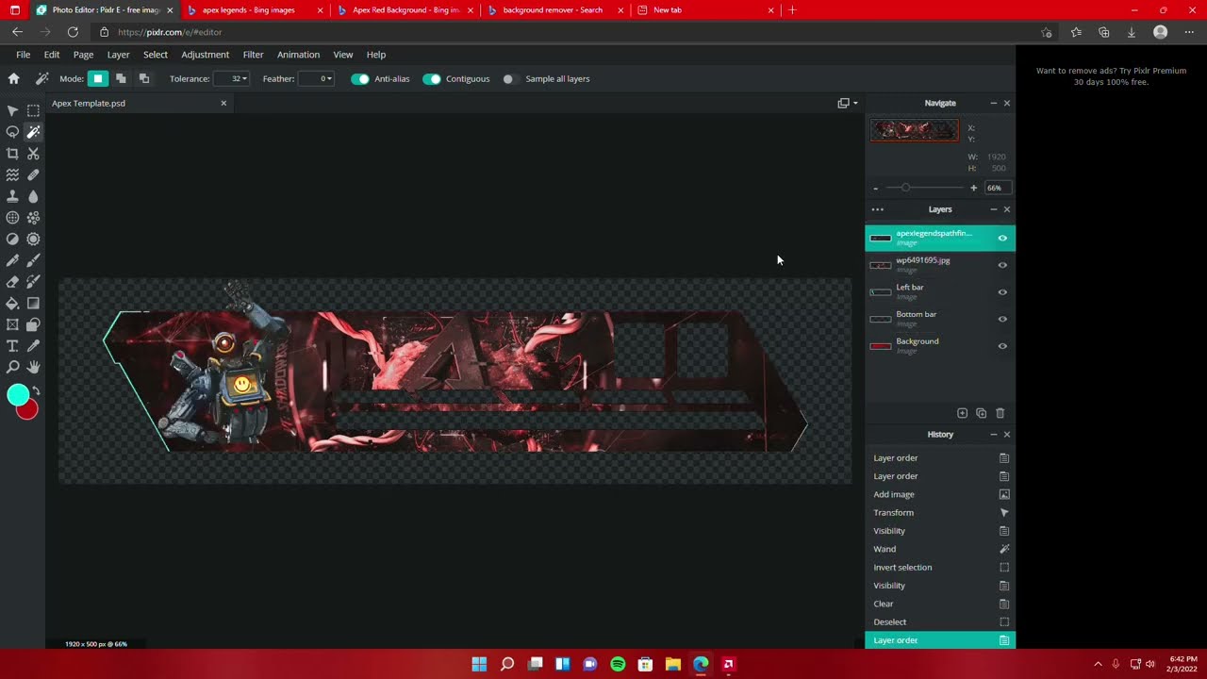Viewport: 1207px width, 679px height.
Task: Select the Cutout scissors tool
Action: [33, 153]
